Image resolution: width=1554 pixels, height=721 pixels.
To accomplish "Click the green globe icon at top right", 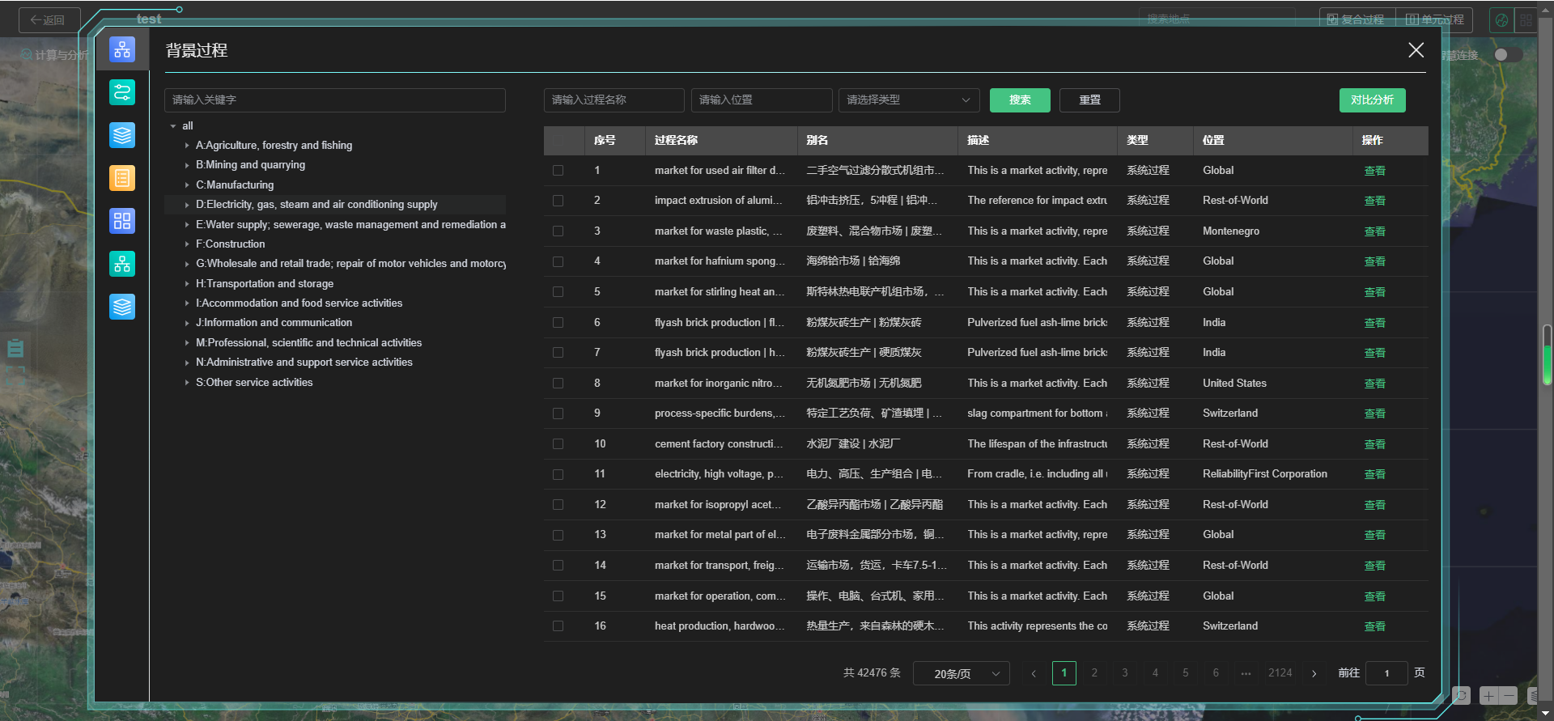I will coord(1501,20).
